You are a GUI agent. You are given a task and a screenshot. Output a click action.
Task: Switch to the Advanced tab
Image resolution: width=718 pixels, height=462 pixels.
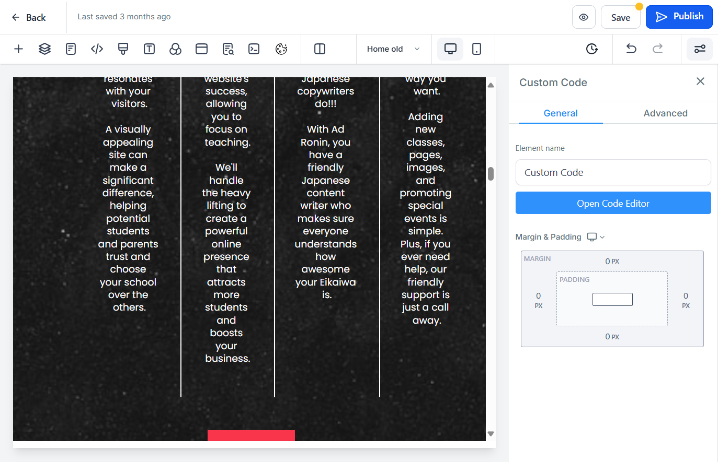tap(665, 113)
